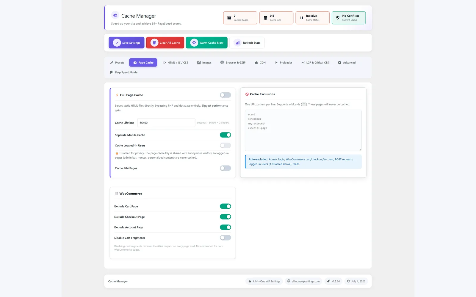Enable Cache 404 Pages toggle
Screen dimensions: 476x297
(x=226, y=168)
